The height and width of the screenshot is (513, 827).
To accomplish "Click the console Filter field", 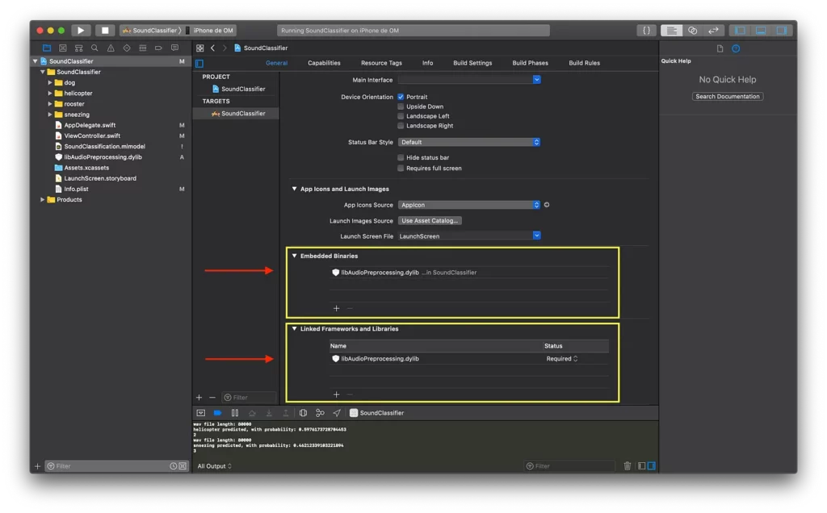I will [569, 466].
